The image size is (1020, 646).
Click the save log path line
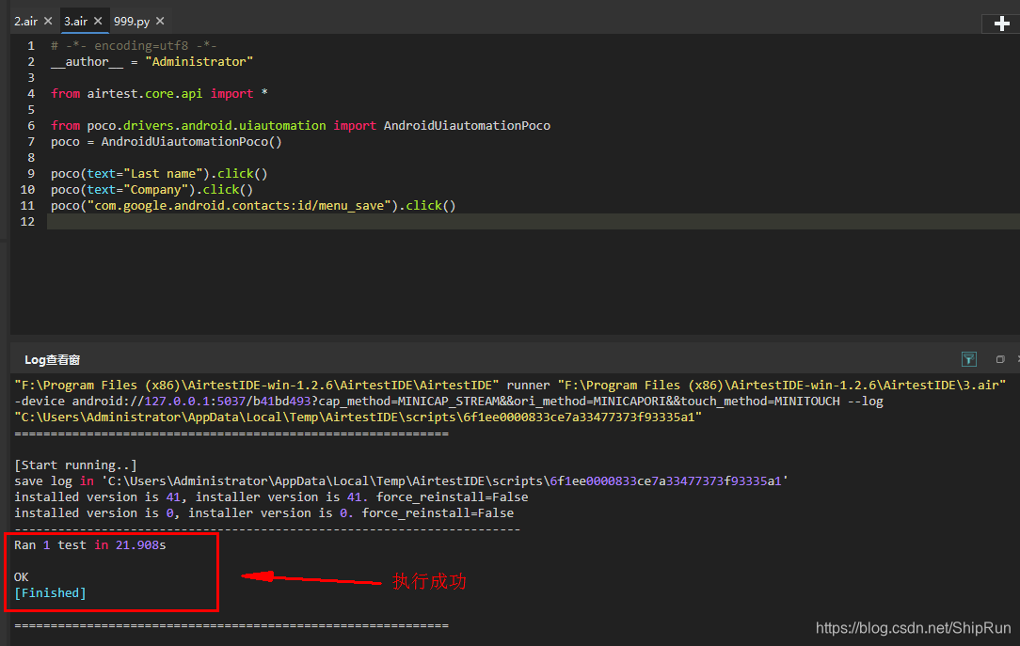402,481
